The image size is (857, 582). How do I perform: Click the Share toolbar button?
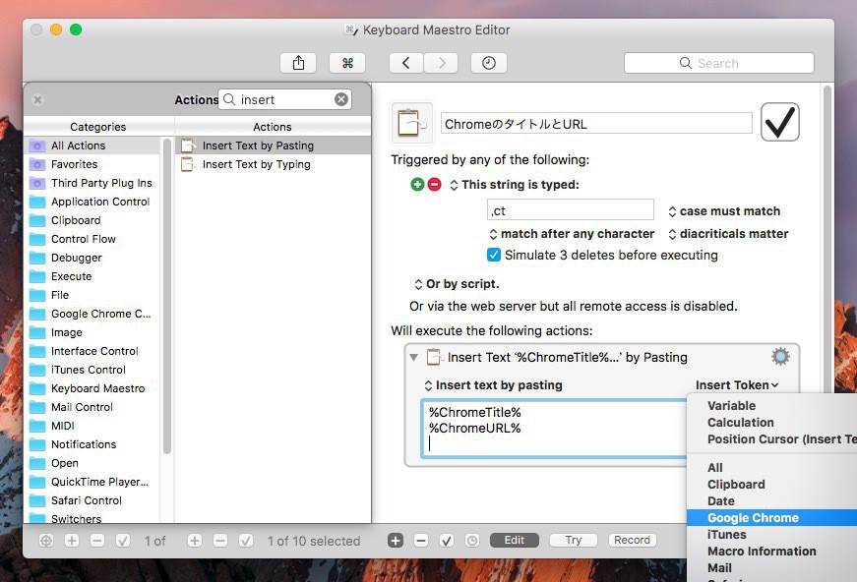pyautogui.click(x=298, y=63)
